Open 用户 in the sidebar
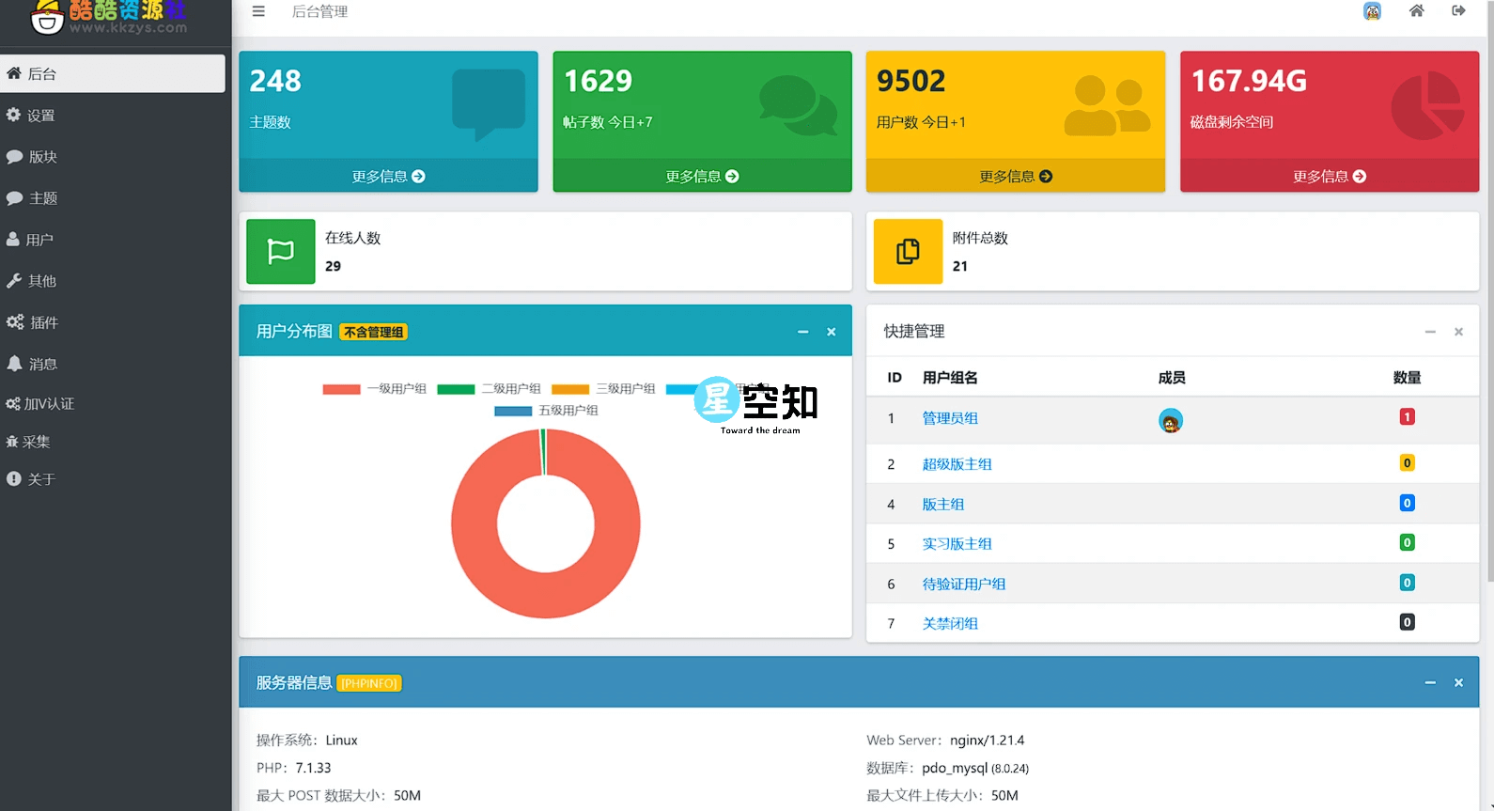The height and width of the screenshot is (811, 1494). (x=113, y=239)
